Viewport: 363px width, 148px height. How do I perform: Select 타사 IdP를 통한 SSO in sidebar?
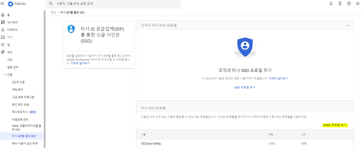[x=22, y=136]
